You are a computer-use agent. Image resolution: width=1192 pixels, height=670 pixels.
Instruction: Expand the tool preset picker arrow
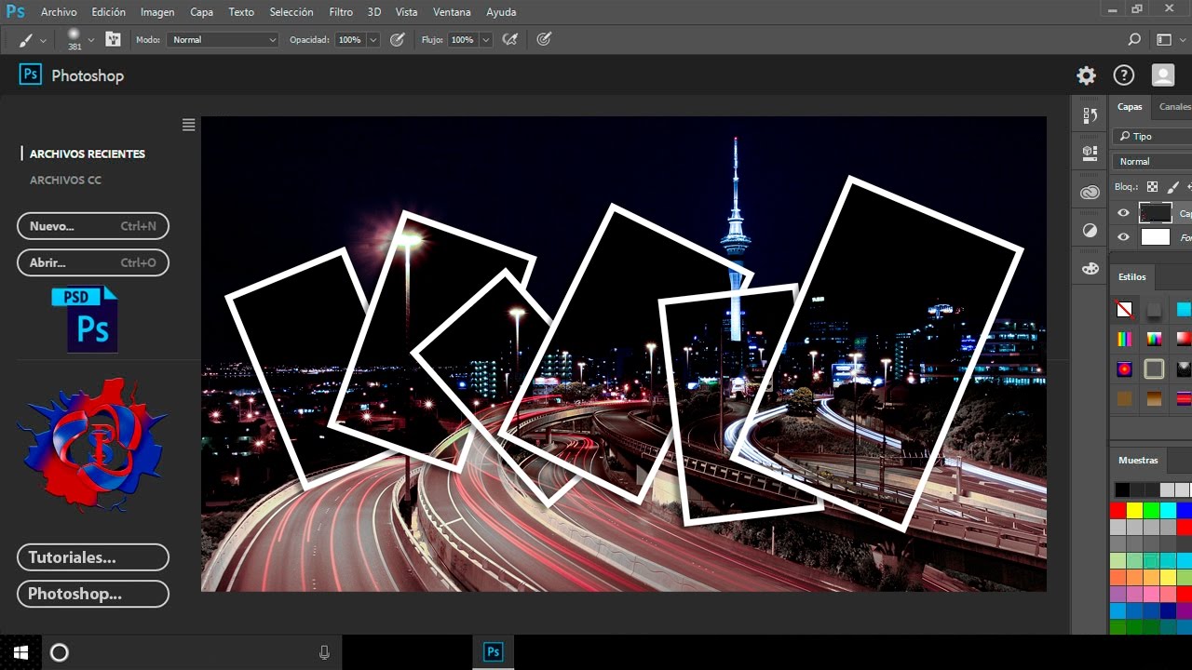(43, 40)
